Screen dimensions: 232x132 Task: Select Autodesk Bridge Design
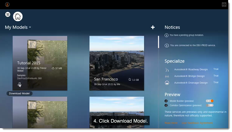click(189, 76)
